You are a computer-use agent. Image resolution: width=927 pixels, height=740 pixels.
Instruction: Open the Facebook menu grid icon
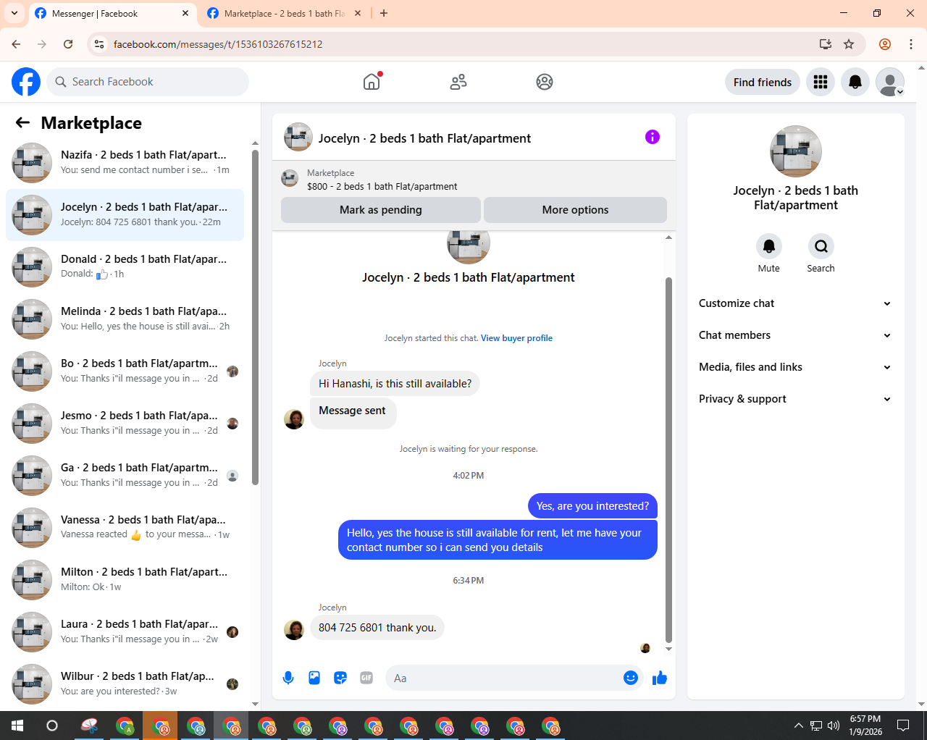821,82
